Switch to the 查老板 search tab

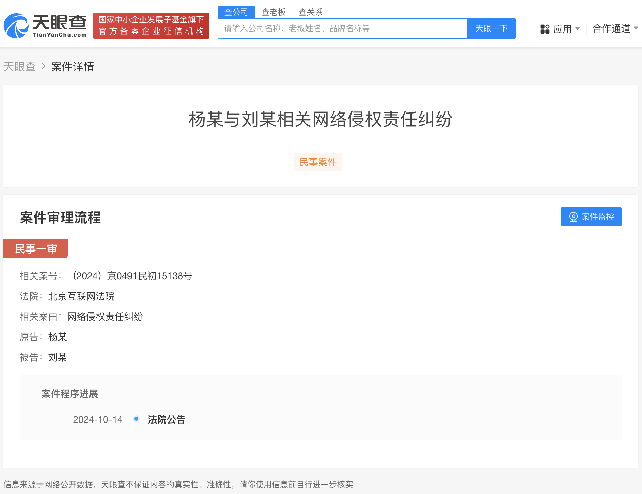coord(273,12)
